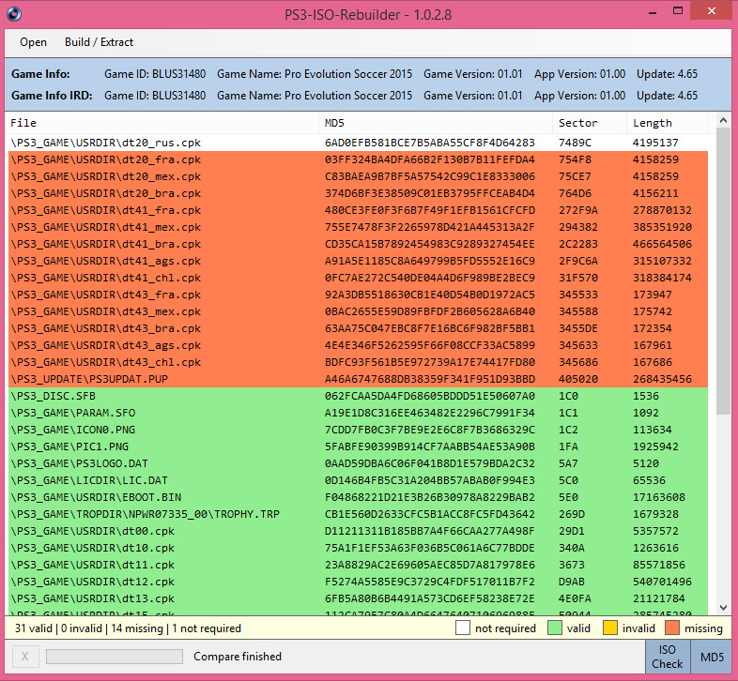Click the app icon in title bar
The width and height of the screenshot is (738, 681).
coord(14,14)
